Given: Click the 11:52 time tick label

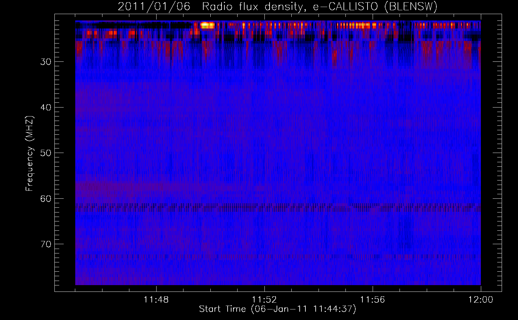Looking at the screenshot, I should click(x=264, y=300).
